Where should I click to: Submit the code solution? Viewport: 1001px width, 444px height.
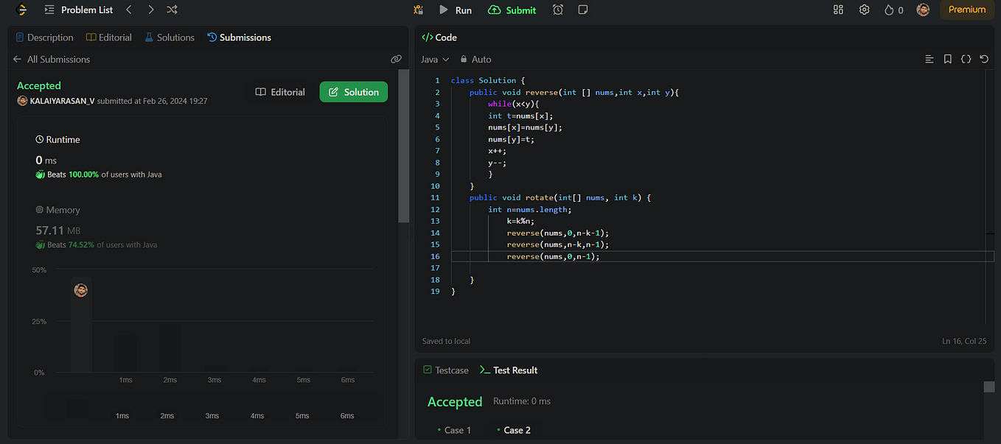click(512, 10)
